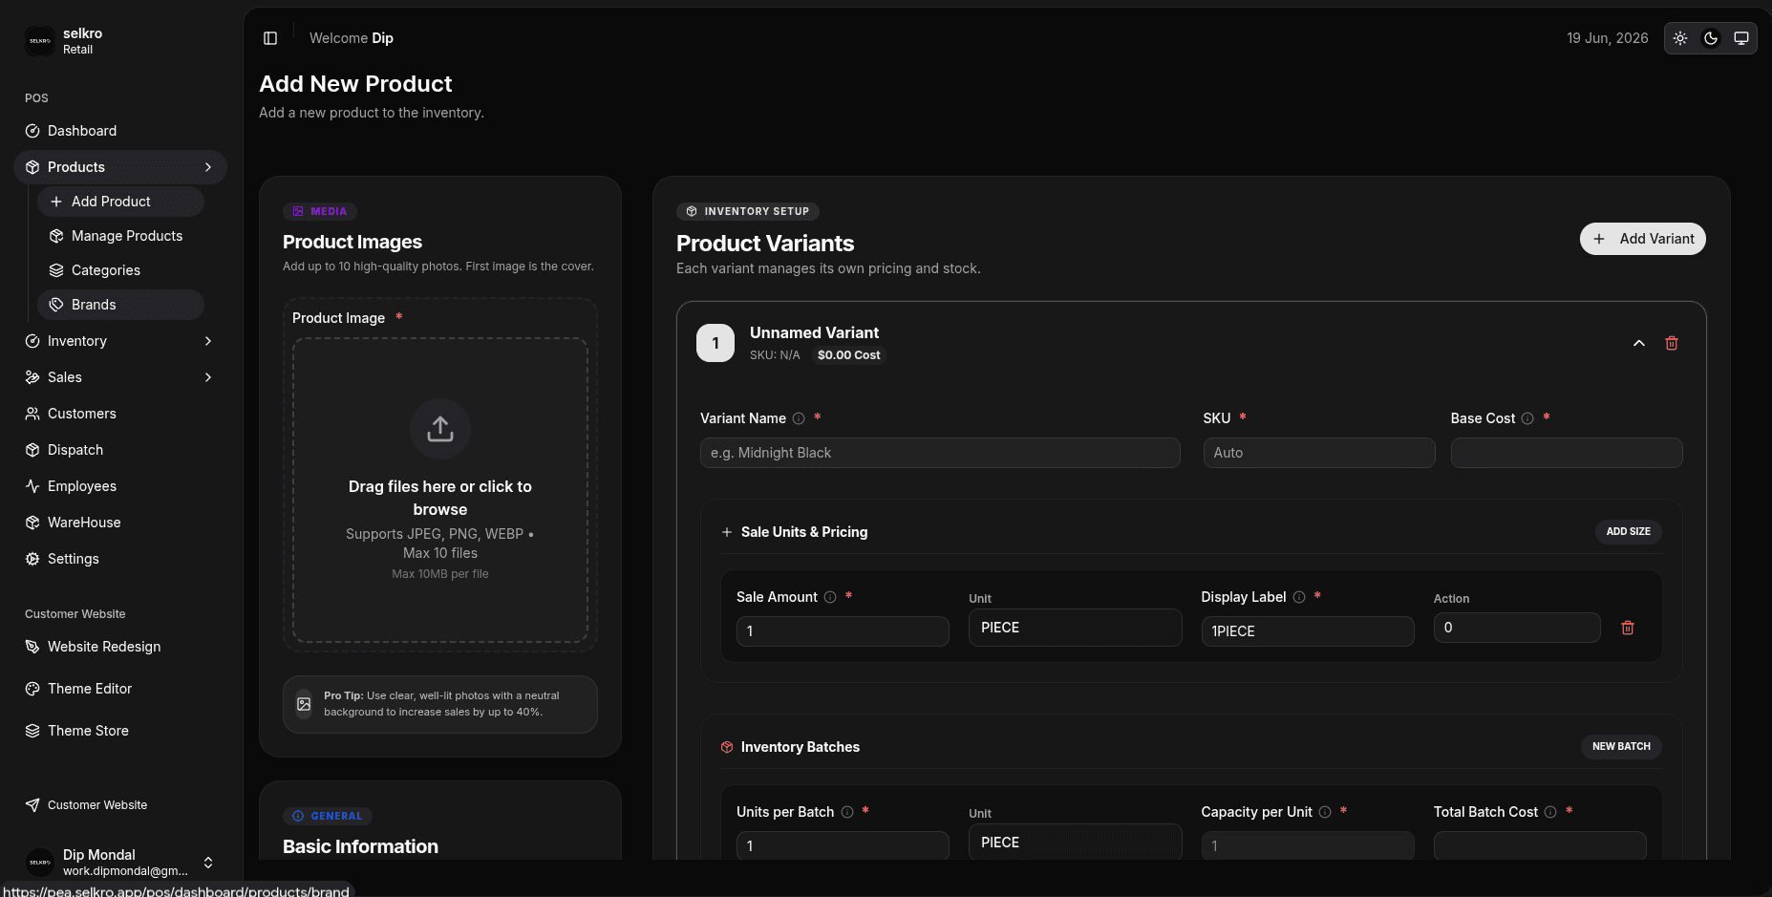This screenshot has width=1772, height=897.
Task: Open Customer Website send icon link
Action: click(x=32, y=805)
